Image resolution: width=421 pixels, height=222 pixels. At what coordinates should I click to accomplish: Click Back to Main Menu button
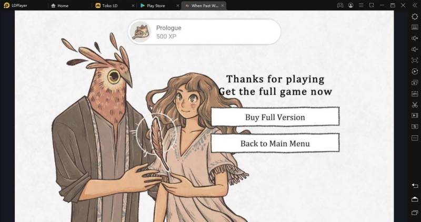275,143
